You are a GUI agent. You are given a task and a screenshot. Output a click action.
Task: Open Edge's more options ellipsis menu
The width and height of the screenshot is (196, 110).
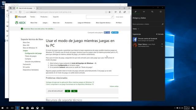(129, 12)
